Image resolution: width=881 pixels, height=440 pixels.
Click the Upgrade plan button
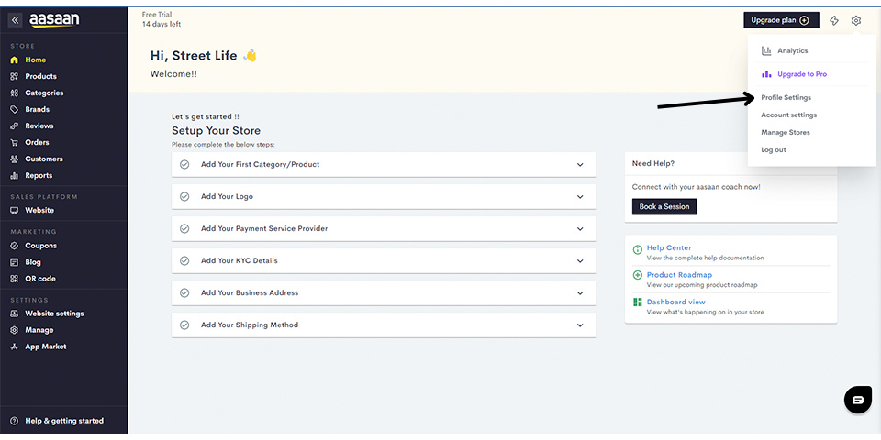coord(780,20)
